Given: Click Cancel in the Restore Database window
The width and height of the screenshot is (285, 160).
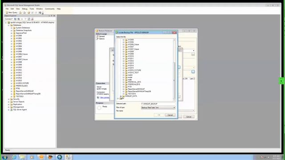Looking at the screenshot, I should [x=189, y=116].
